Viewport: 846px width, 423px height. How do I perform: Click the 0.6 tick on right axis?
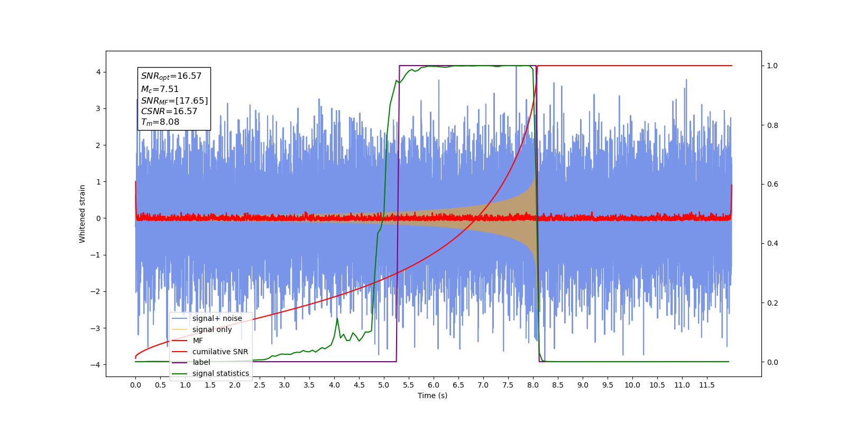coord(773,184)
